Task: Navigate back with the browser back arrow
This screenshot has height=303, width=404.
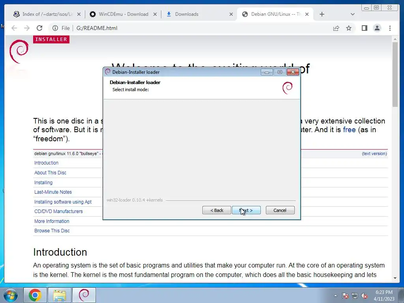Action: [x=14, y=28]
